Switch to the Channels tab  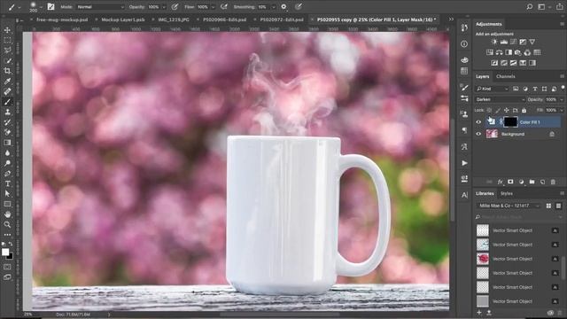(506, 77)
